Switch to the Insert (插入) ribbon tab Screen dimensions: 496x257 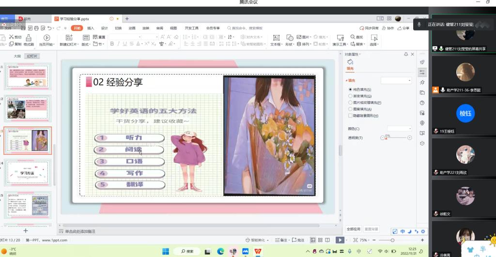pyautogui.click(x=91, y=28)
